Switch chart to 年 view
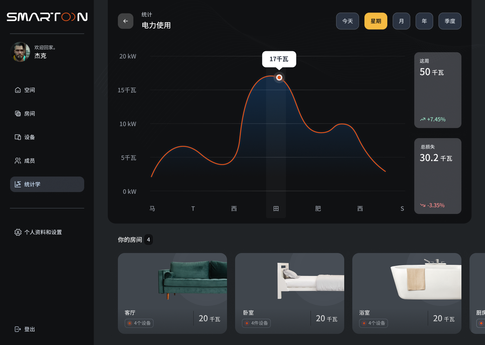The width and height of the screenshot is (485, 345). tap(424, 21)
